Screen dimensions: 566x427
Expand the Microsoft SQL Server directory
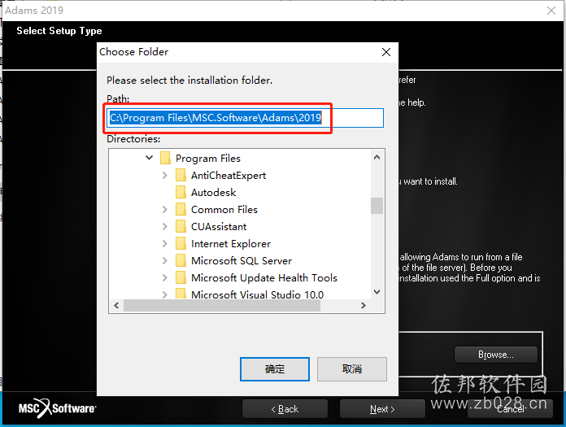(x=164, y=260)
